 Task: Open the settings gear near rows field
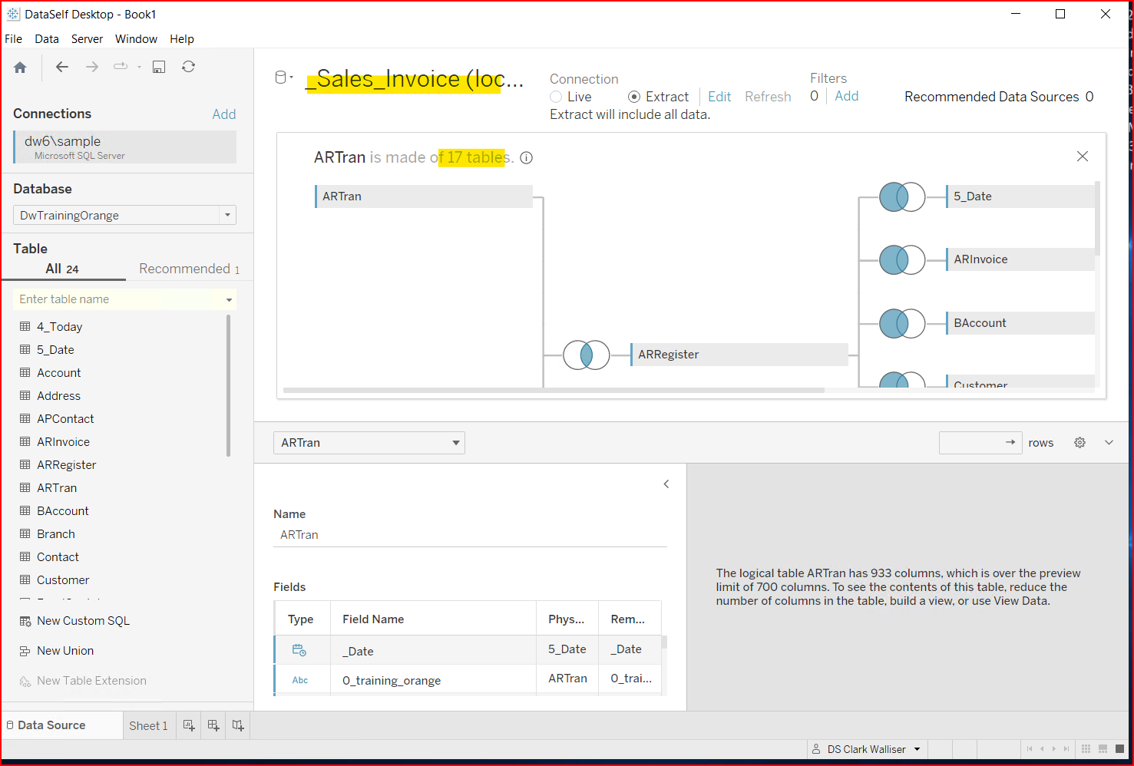[1079, 442]
